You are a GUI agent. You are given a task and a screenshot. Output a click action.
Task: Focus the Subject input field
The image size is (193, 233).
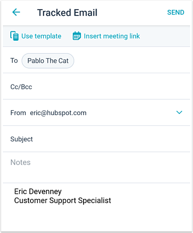[x=96, y=139]
